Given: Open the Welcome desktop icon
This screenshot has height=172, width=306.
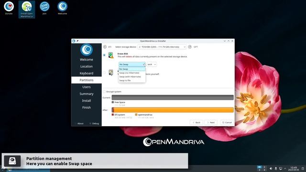Looking at the screenshot, I should [x=63, y=8].
